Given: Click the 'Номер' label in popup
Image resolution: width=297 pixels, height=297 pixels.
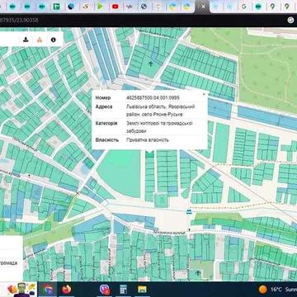Looking at the screenshot, I should (103, 98).
